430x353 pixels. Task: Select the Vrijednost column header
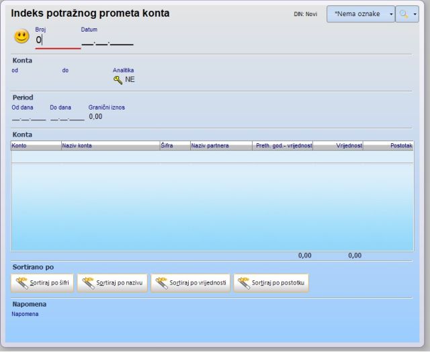tap(338, 145)
